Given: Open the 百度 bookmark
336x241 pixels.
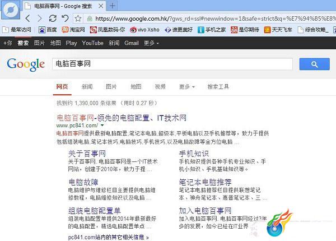Looking at the screenshot, I should coord(48,30).
